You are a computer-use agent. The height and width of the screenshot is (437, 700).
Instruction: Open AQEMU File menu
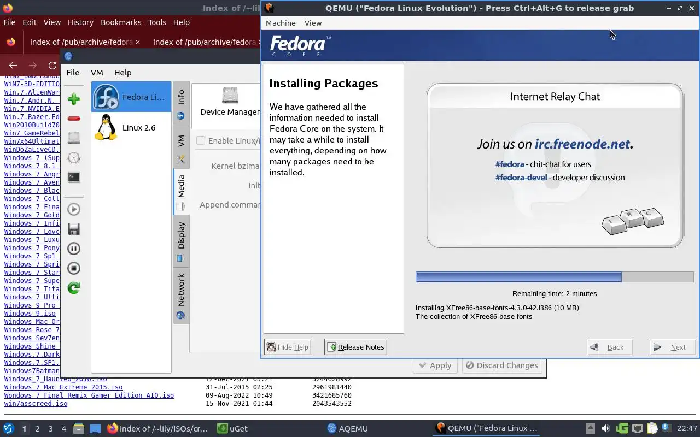[x=73, y=72]
